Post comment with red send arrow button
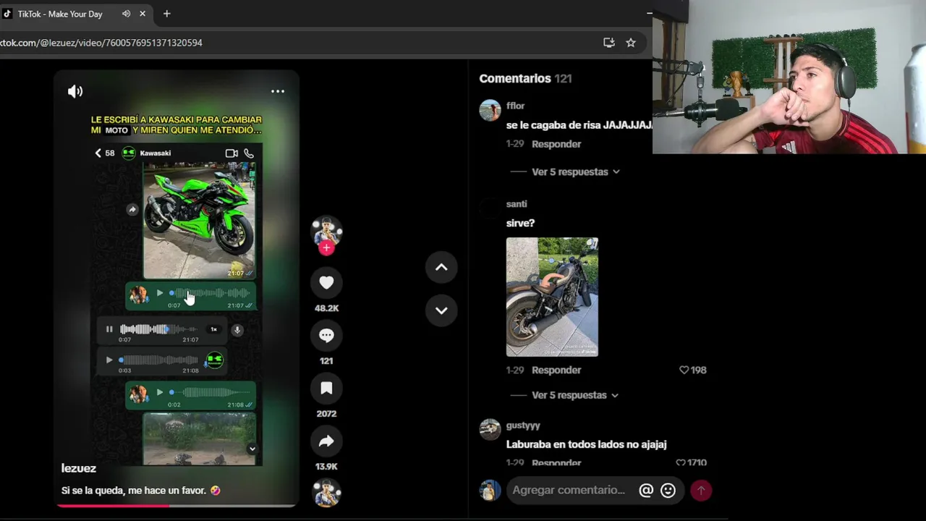Viewport: 926px width, 521px height. pyautogui.click(x=701, y=490)
